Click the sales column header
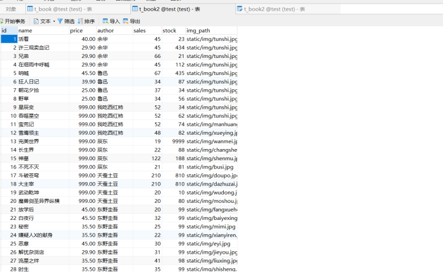 [147, 31]
